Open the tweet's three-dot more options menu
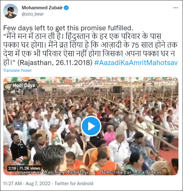Viewport: 183px width, 191px height. (x=176, y=8)
